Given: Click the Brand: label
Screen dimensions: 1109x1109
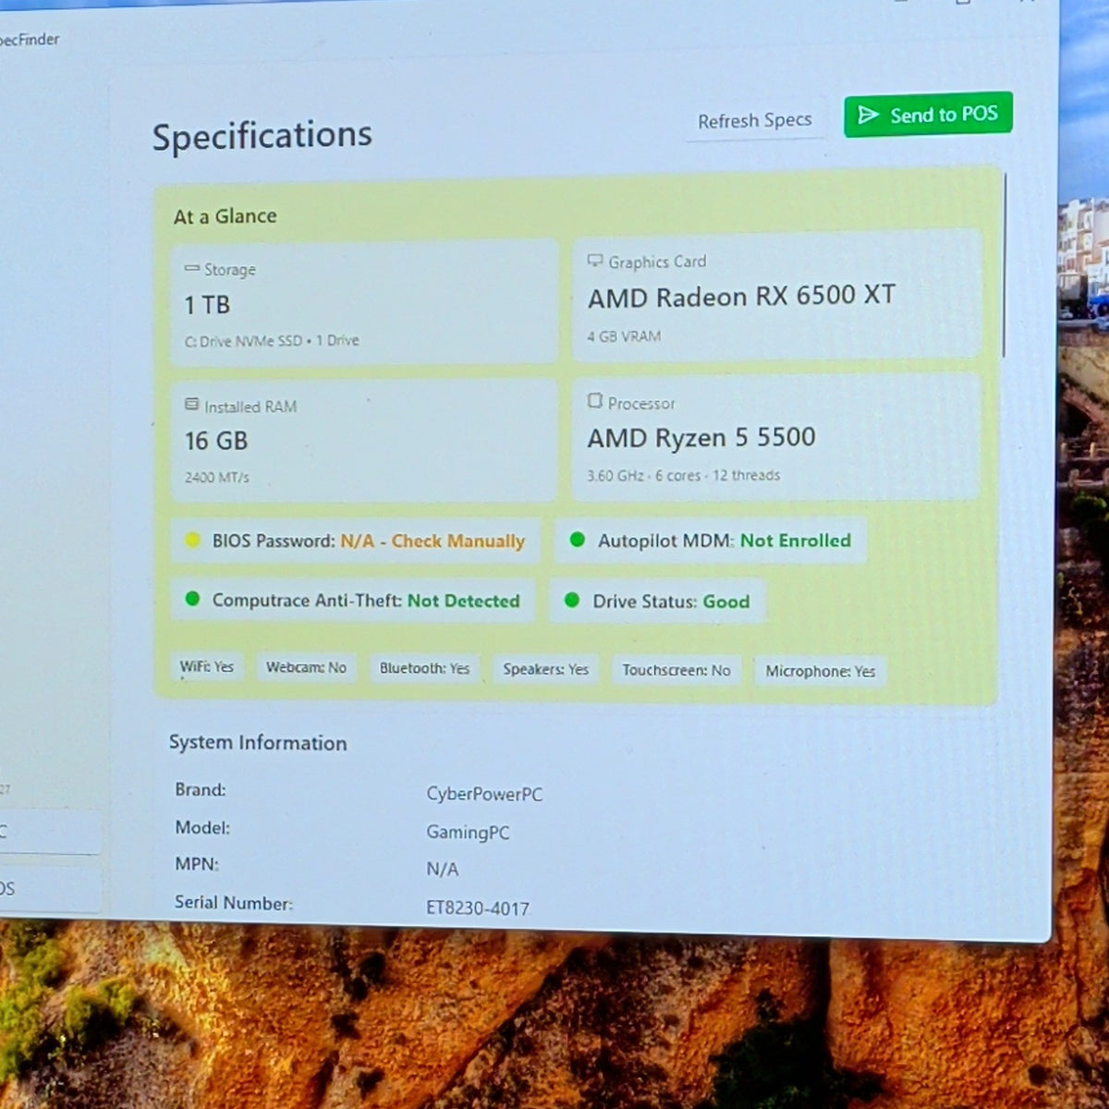Looking at the screenshot, I should pos(201,789).
